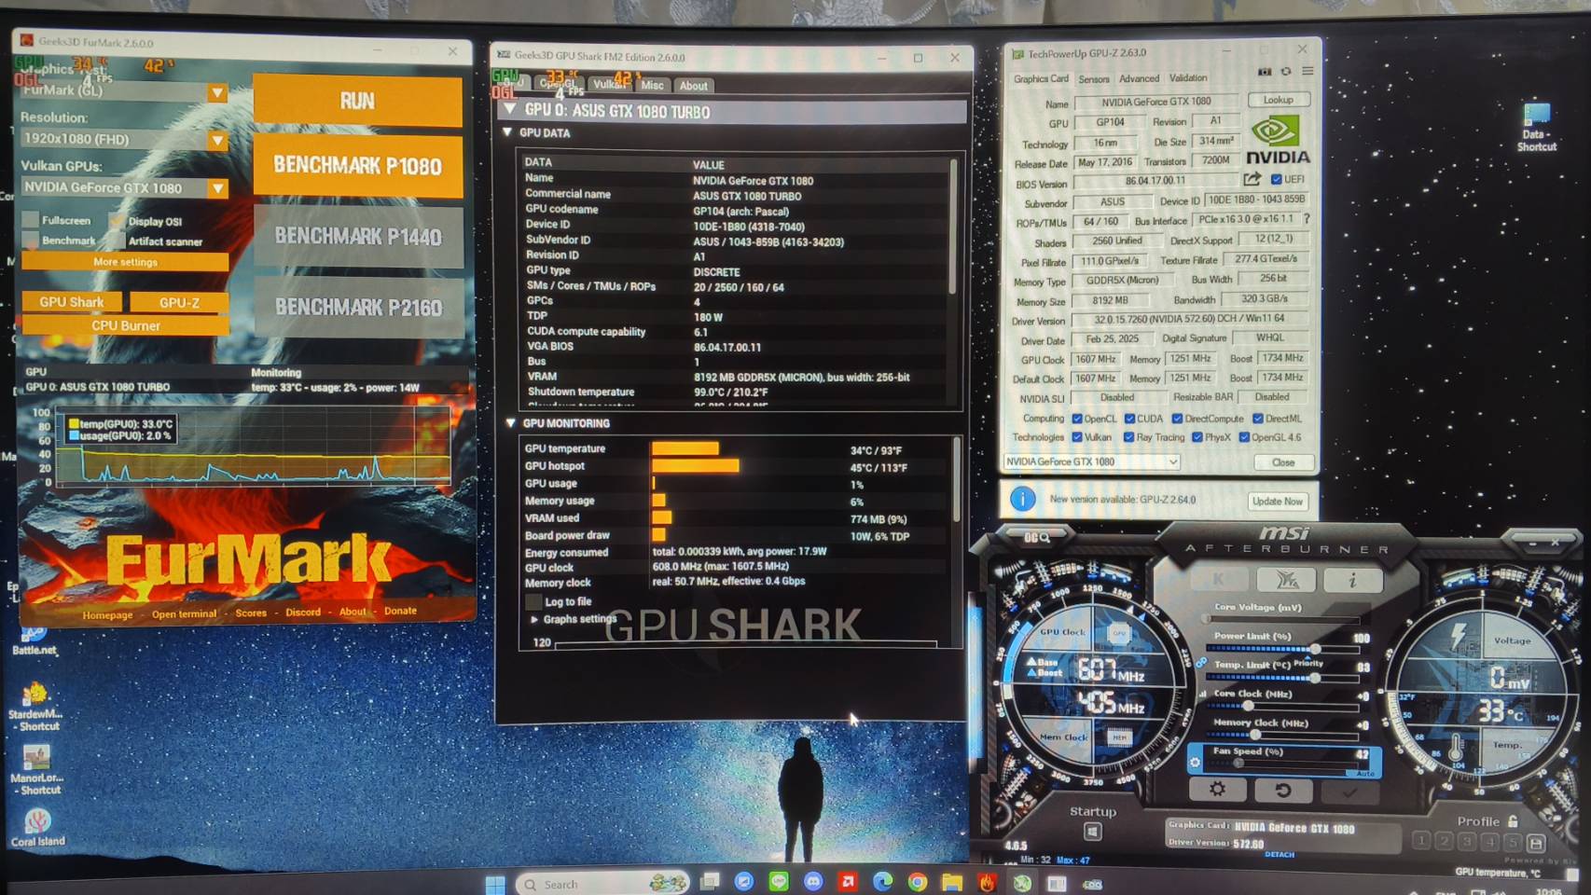Open the core clock curve editor icon

click(x=1202, y=694)
